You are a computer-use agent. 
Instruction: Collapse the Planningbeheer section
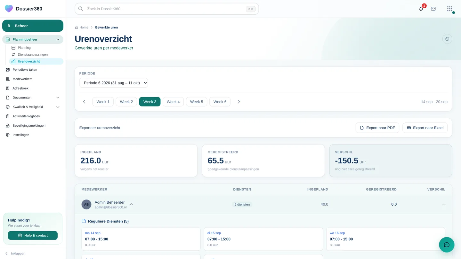58,39
